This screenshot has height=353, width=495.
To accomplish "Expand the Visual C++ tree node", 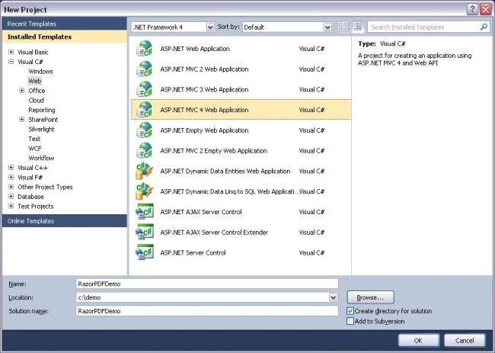I will click(11, 168).
